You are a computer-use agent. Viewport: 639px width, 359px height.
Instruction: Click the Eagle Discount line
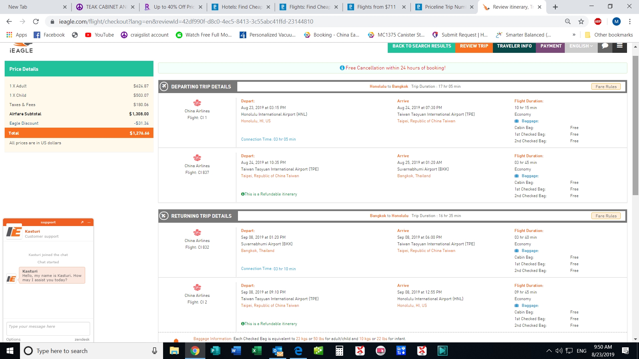79,123
